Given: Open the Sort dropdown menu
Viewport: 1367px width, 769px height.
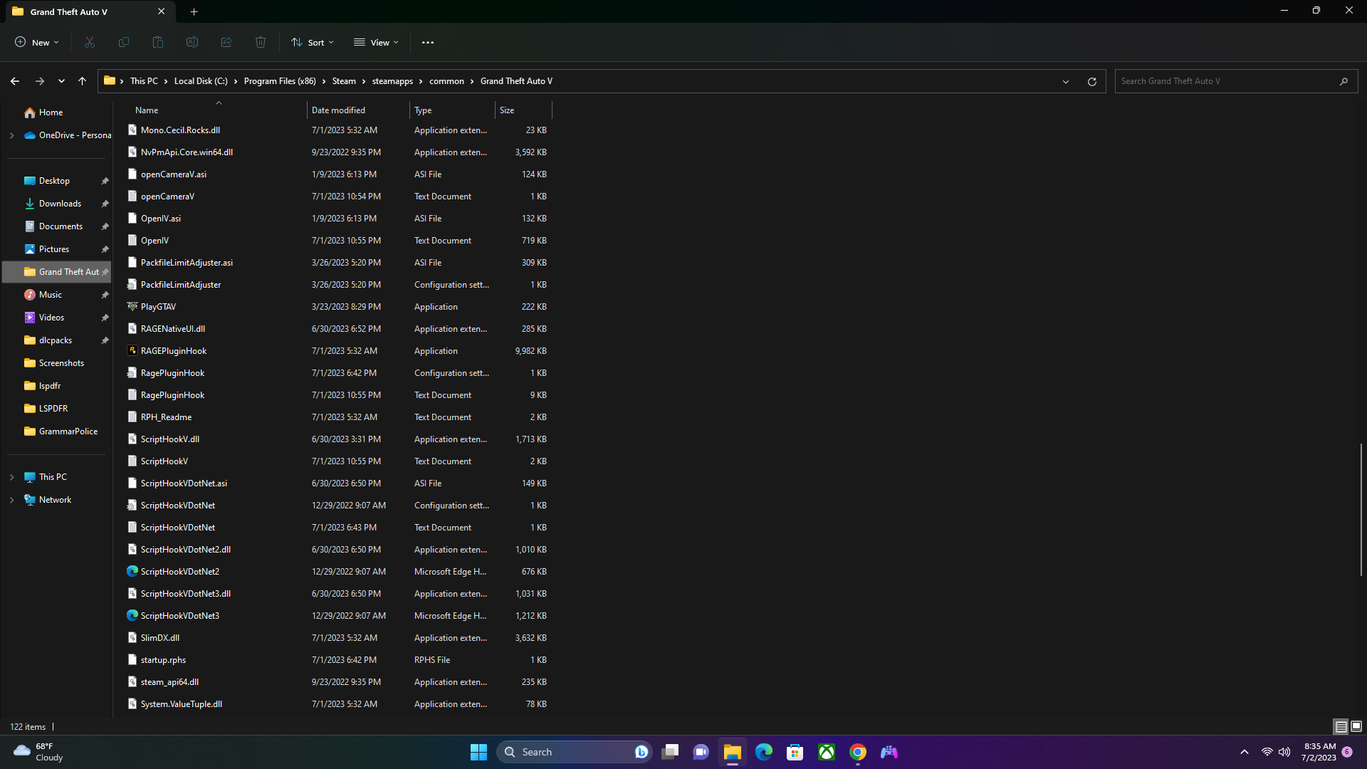Looking at the screenshot, I should pyautogui.click(x=312, y=43).
